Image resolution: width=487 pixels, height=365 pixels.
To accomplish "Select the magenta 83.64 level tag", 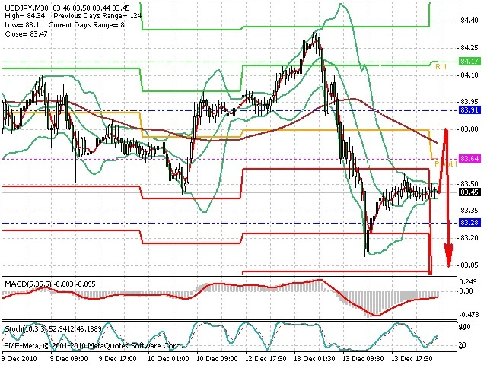I will pyautogui.click(x=469, y=158).
